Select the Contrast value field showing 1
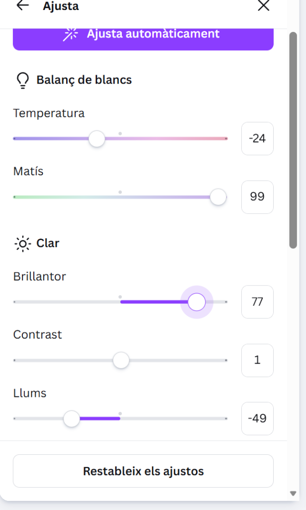 click(x=257, y=360)
